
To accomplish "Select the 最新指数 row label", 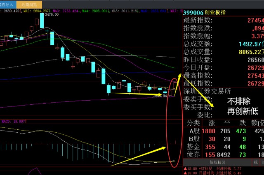I will 198,20.
